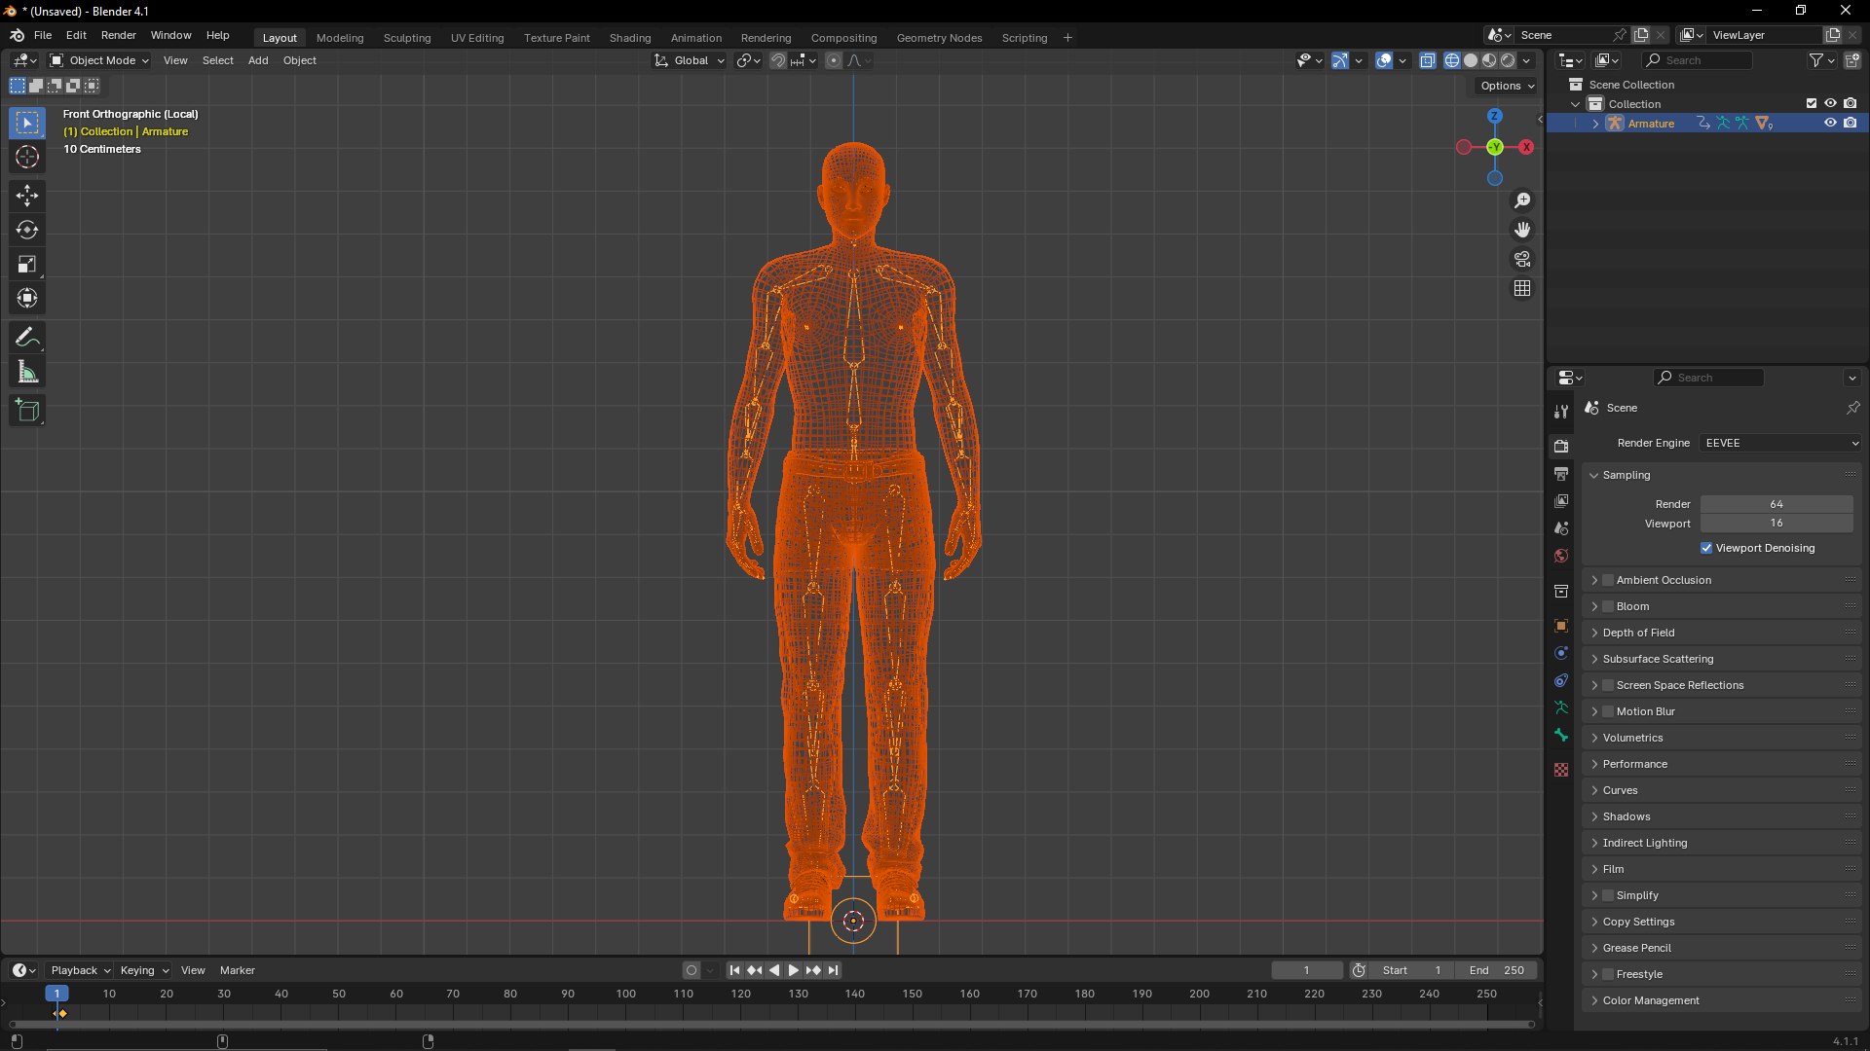Select the Measure tool
Screen dimensions: 1870x1051
pos(27,373)
